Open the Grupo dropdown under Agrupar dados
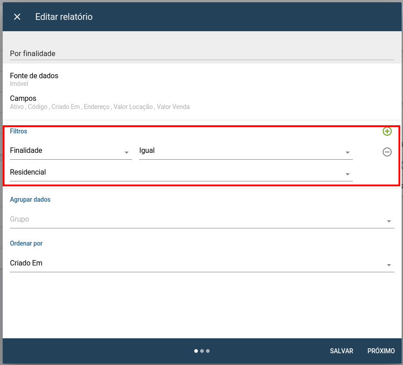Image resolution: width=403 pixels, height=365 pixels. coord(202,219)
